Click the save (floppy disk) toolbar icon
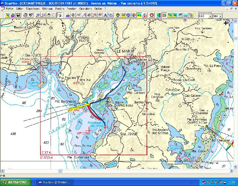Viewport: 238px width, 186px height. pos(18,15)
